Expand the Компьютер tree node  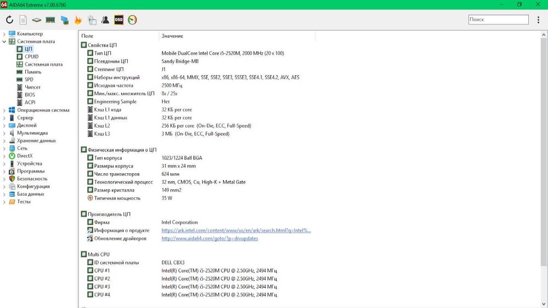click(x=4, y=34)
